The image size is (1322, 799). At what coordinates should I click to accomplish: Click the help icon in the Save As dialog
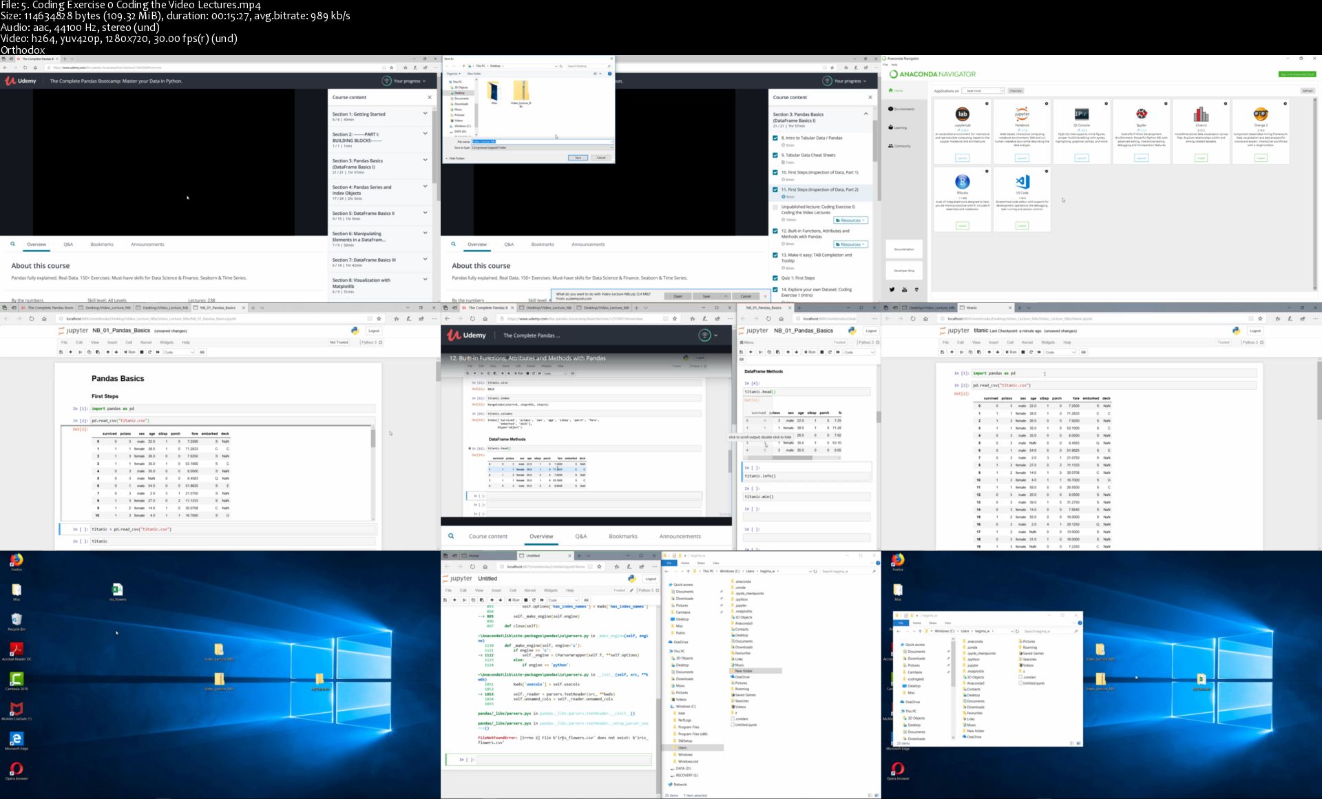(609, 74)
